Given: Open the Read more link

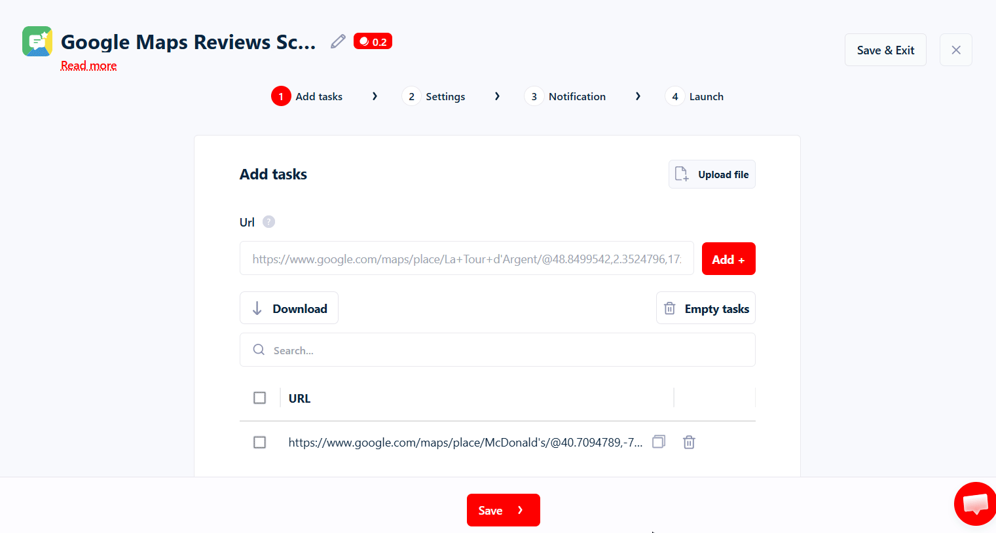Looking at the screenshot, I should pos(88,65).
